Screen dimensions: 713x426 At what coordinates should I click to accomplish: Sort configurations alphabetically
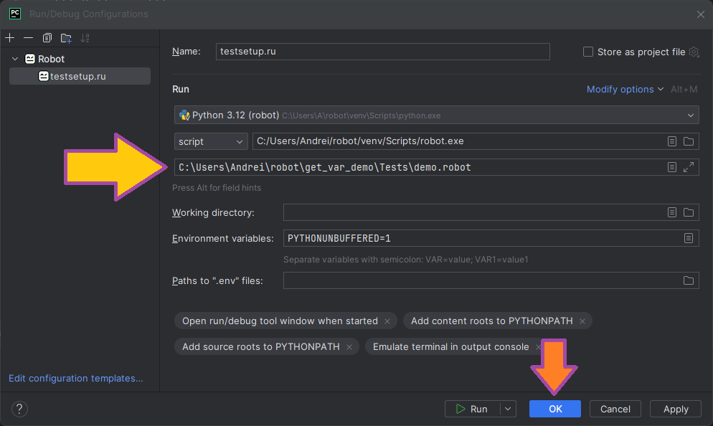pyautogui.click(x=85, y=38)
